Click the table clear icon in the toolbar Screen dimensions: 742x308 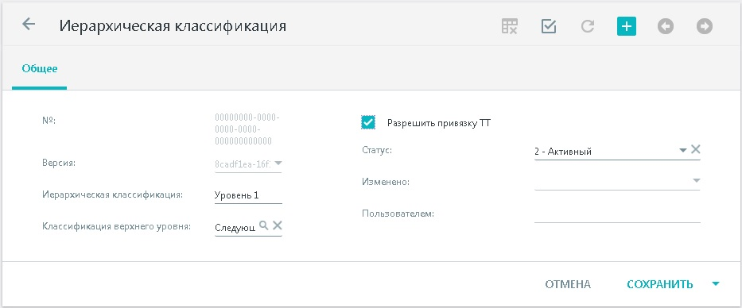[509, 26]
